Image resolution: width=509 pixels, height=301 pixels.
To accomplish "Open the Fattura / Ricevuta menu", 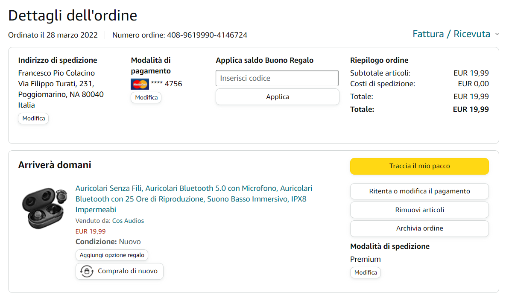I will tap(451, 34).
